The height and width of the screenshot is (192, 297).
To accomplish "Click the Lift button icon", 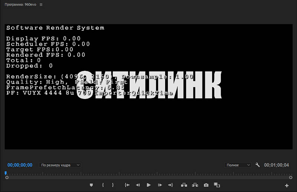I will pos(184,185).
